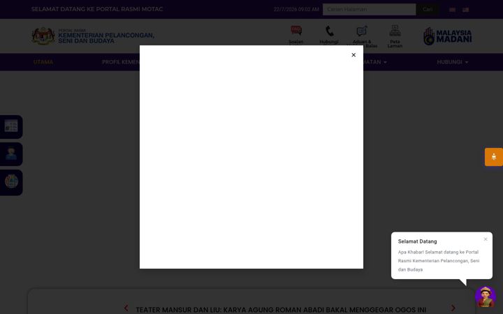Go to next news headline arrow
The width and height of the screenshot is (503, 314).
pos(453,308)
